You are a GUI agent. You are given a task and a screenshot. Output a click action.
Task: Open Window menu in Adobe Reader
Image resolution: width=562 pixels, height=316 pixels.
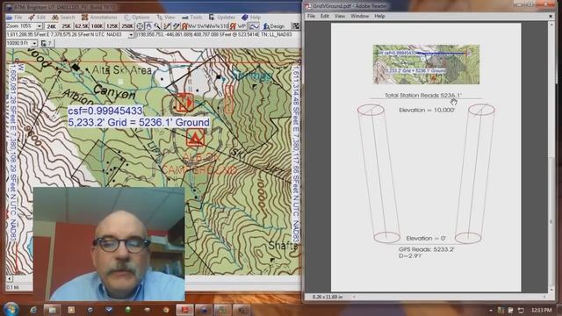(x=359, y=16)
